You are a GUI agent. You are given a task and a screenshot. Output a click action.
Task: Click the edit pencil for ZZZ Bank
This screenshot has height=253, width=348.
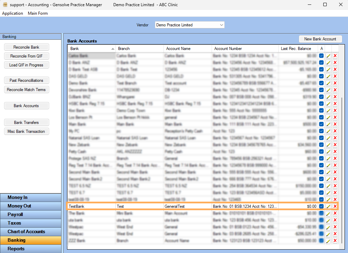pyautogui.click(x=328, y=241)
